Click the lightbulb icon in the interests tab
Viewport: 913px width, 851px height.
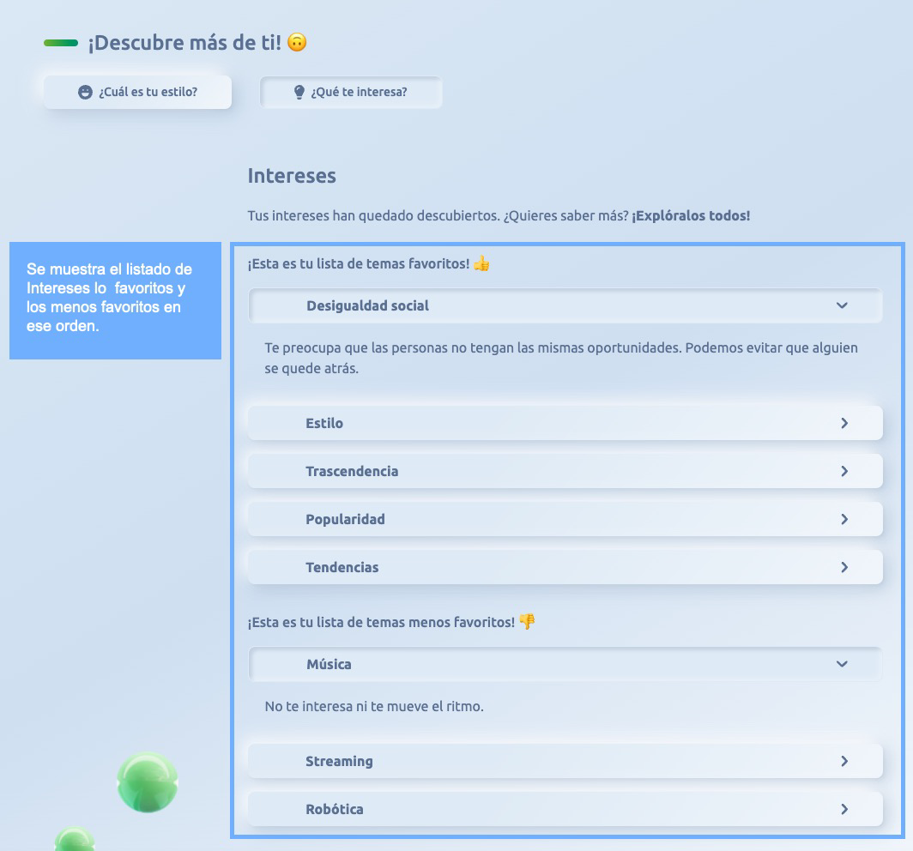tap(299, 92)
